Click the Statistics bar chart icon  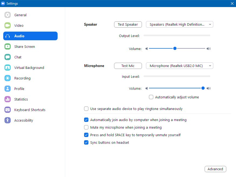[8, 99]
